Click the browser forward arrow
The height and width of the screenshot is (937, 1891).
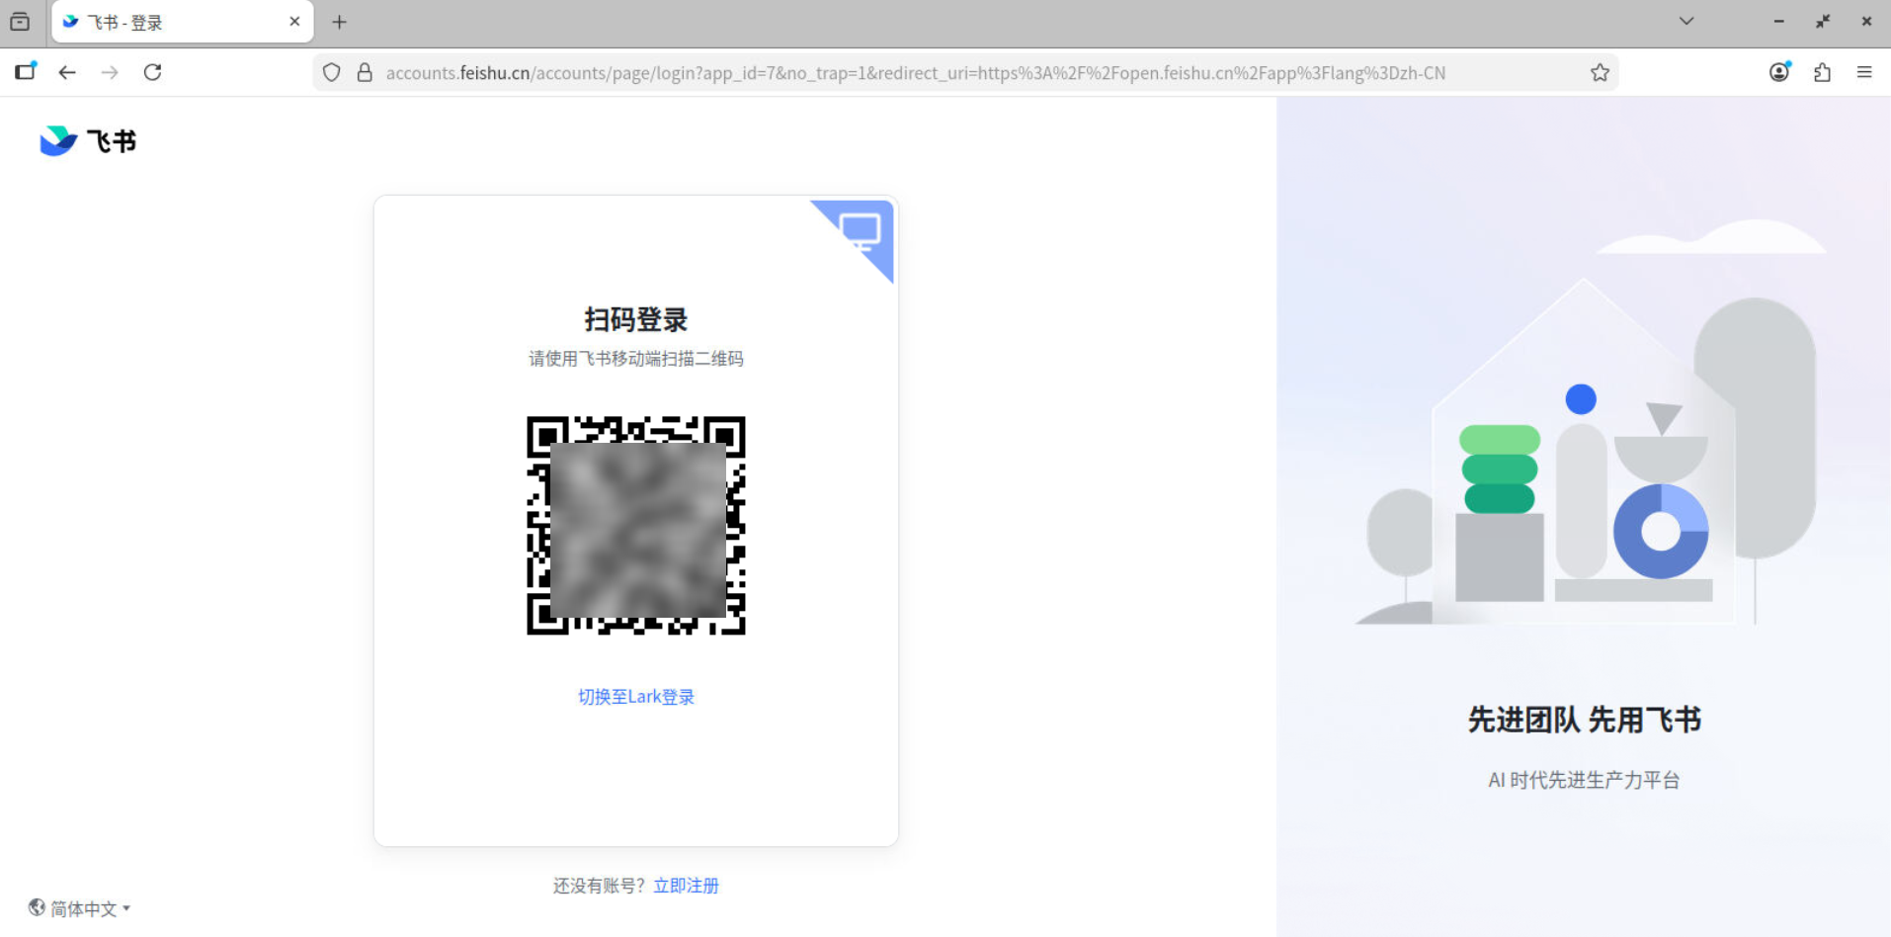(x=110, y=72)
